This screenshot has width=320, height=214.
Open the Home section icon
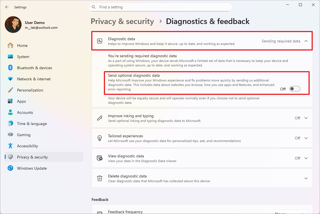click(10, 45)
